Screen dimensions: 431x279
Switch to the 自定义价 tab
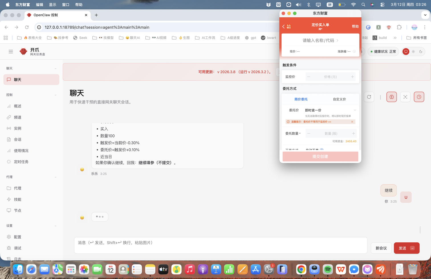(x=339, y=99)
